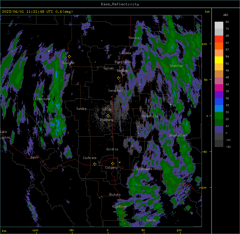The height and width of the screenshot is (234, 240).
Task: Click the yellow marker below Cochrane
Action: pyautogui.click(x=95, y=164)
